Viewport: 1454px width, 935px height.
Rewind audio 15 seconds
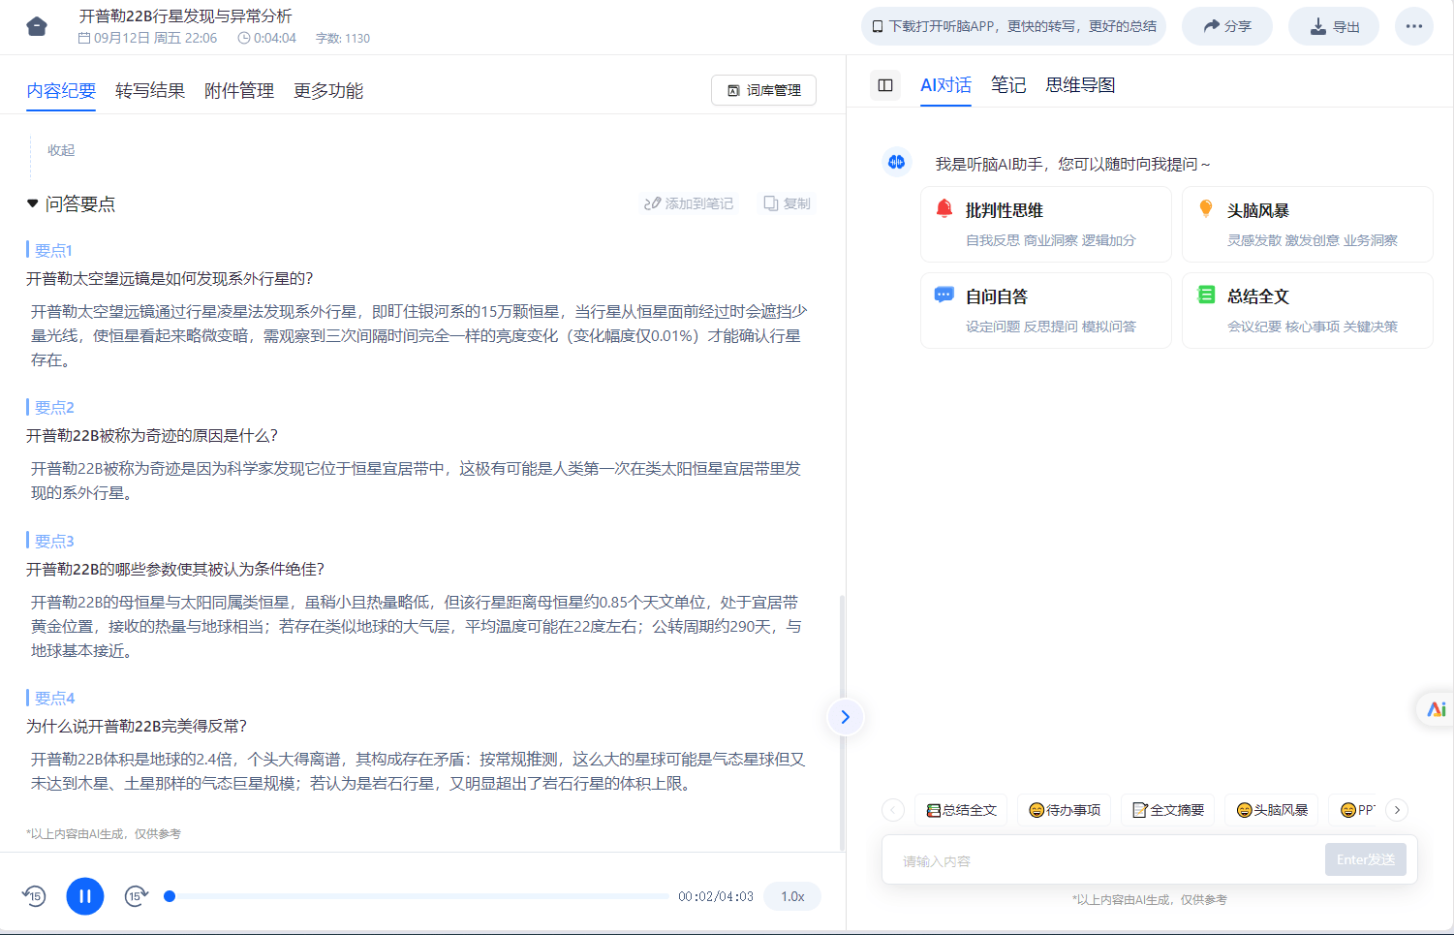tap(34, 896)
